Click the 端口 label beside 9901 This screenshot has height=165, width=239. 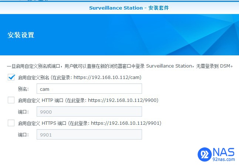coord(23,135)
